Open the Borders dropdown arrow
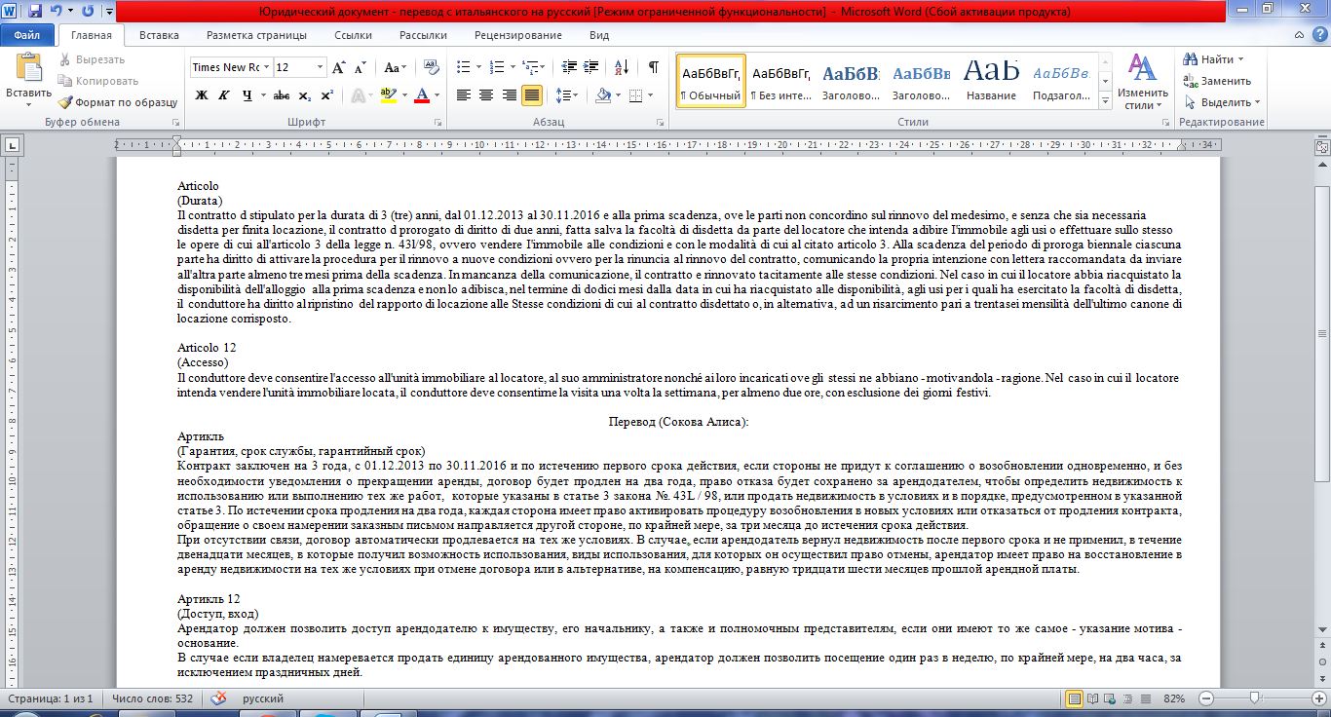 coord(650,95)
